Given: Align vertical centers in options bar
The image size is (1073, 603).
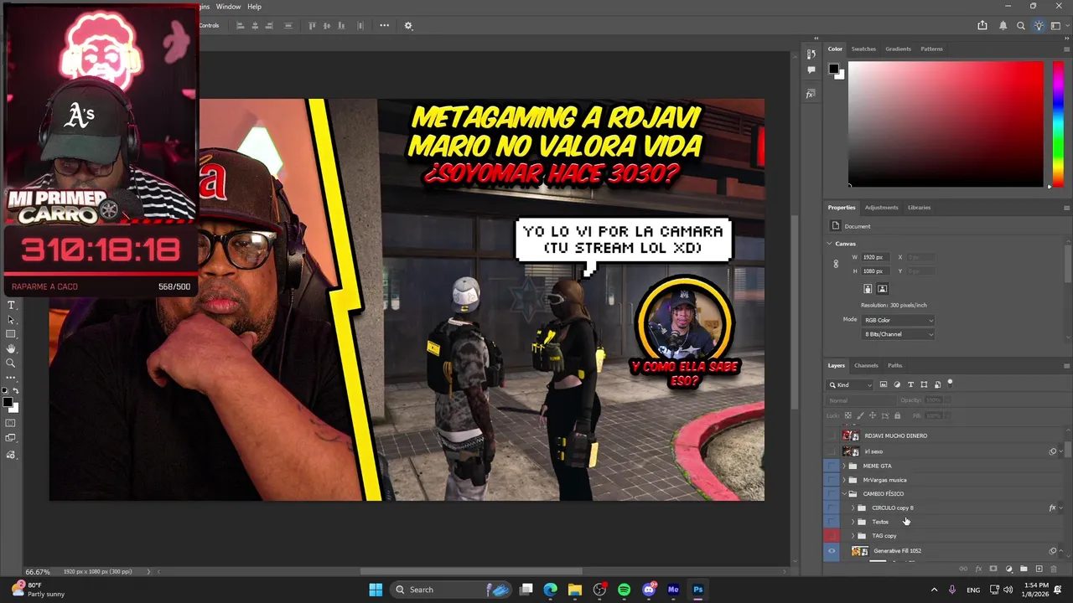Looking at the screenshot, I should coord(326,25).
